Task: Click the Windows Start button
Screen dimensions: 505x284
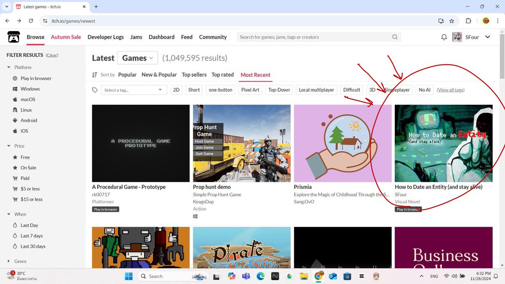Action: pos(129,276)
